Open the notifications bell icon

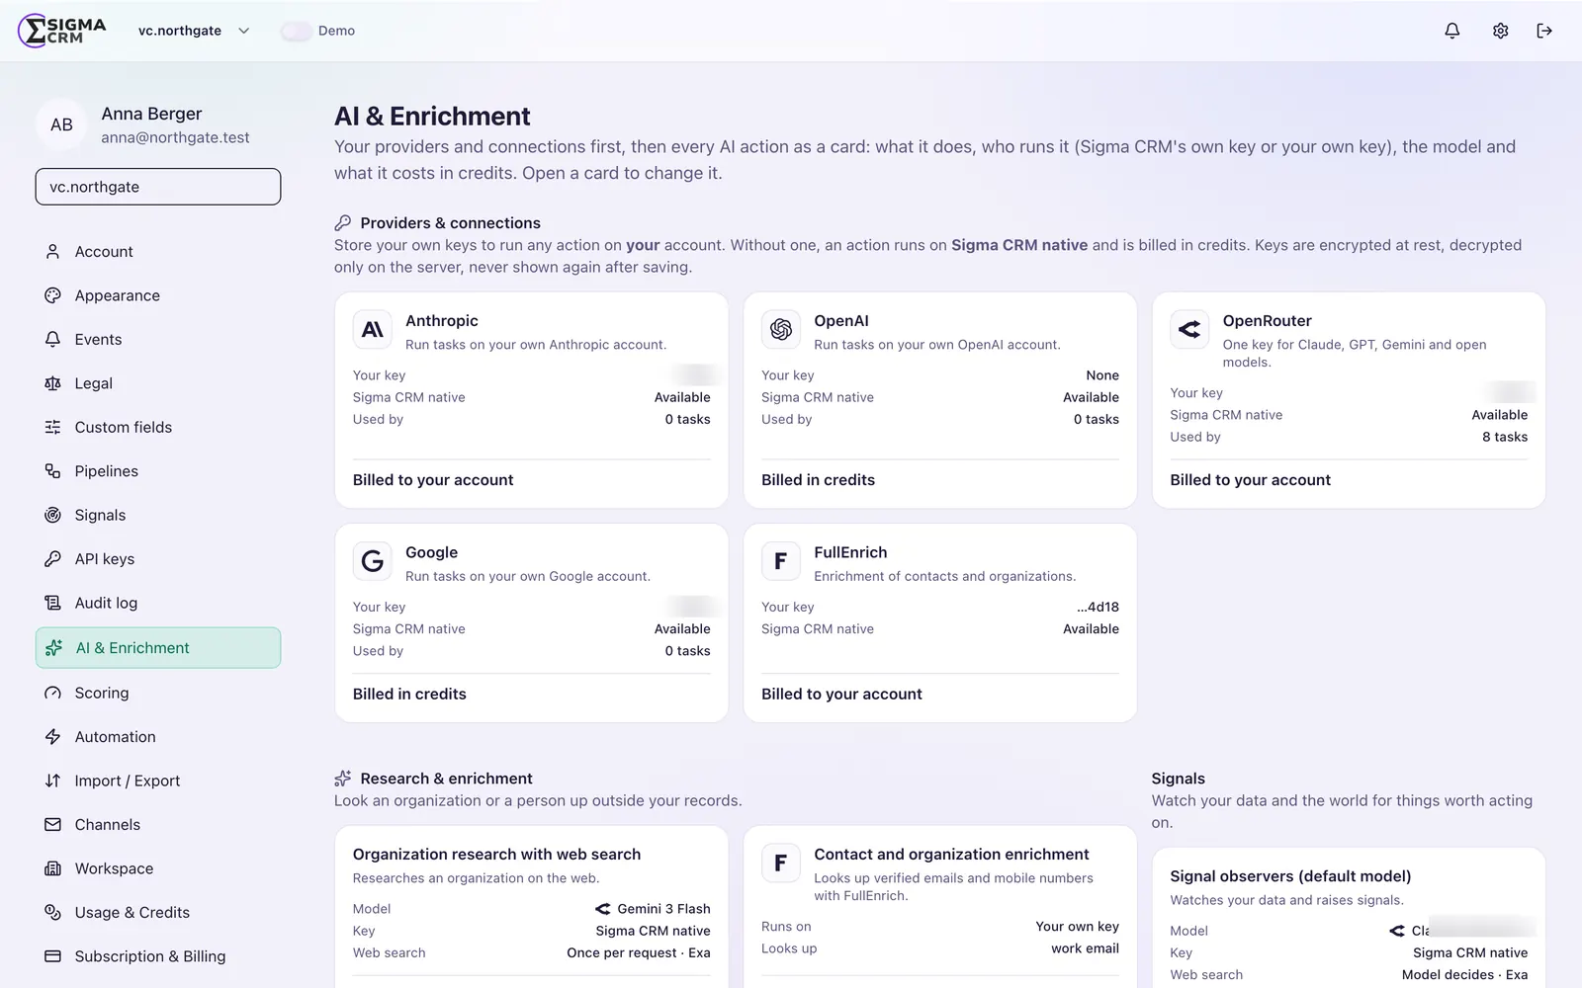1451,31
